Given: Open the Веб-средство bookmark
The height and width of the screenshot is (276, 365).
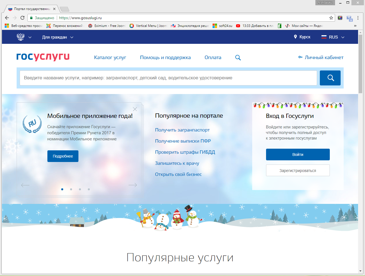Looking at the screenshot, I should click(x=24, y=26).
